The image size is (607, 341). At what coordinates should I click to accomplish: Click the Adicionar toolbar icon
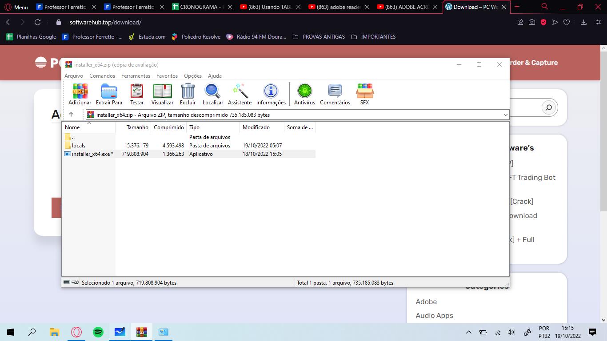(80, 95)
